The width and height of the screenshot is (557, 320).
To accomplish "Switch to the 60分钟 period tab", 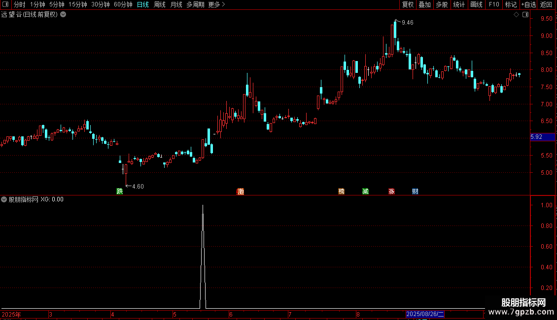I will (x=123, y=4).
